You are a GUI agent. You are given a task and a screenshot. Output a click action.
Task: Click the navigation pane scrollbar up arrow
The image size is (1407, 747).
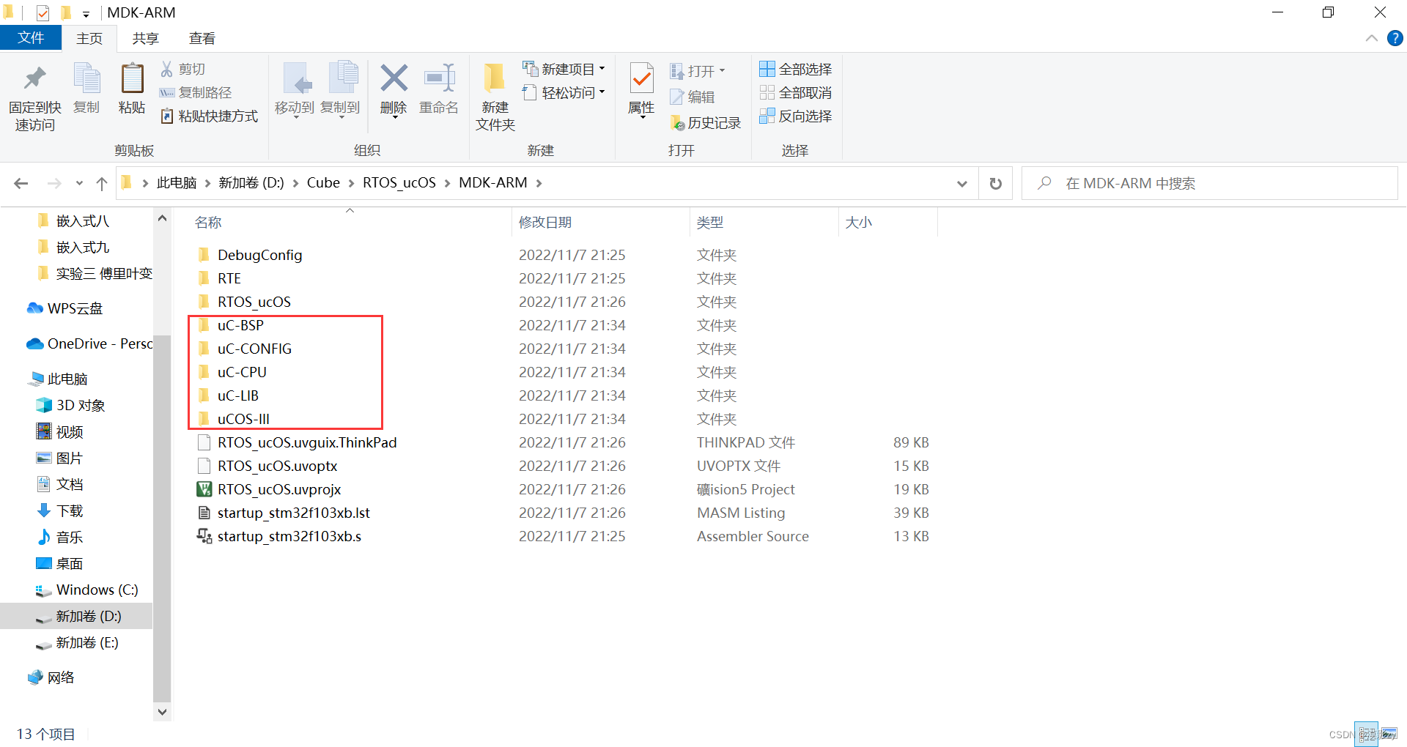pyautogui.click(x=162, y=218)
